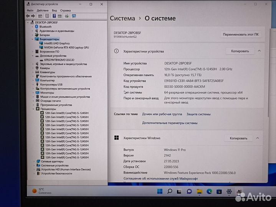Screen dimensions: 276x207
Task: Select the KPEGYMTBW2MS12GCJD disk drive
Action: click(x=59, y=60)
